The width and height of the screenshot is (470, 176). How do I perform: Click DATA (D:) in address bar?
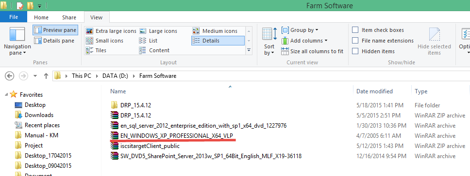(115, 76)
